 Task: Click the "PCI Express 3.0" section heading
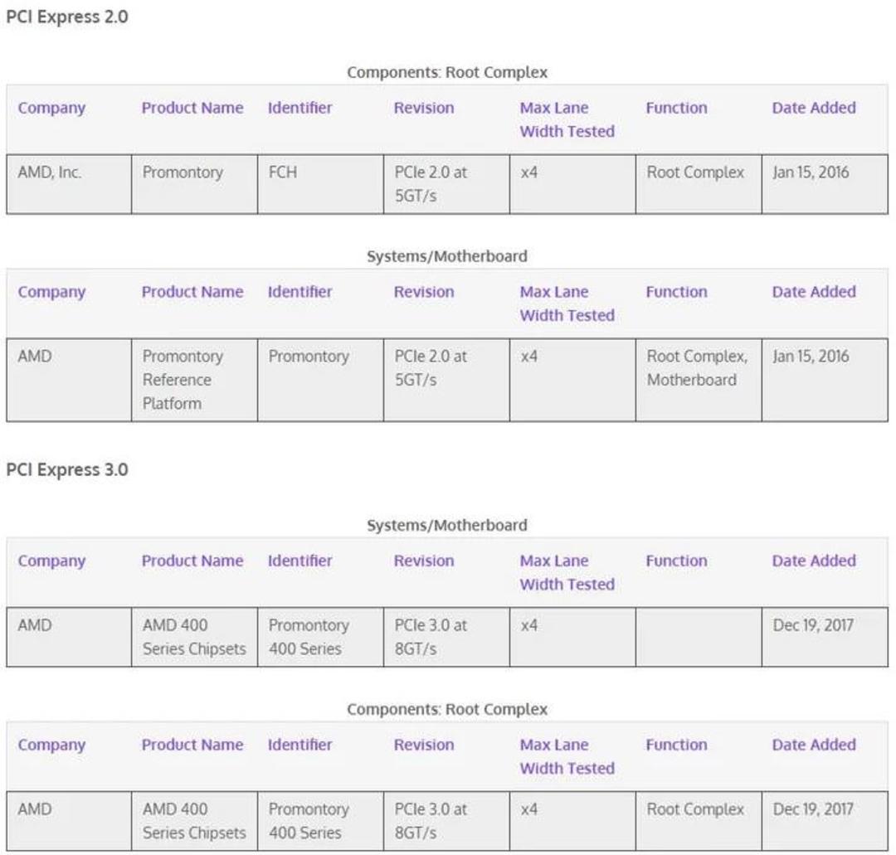pos(67,469)
